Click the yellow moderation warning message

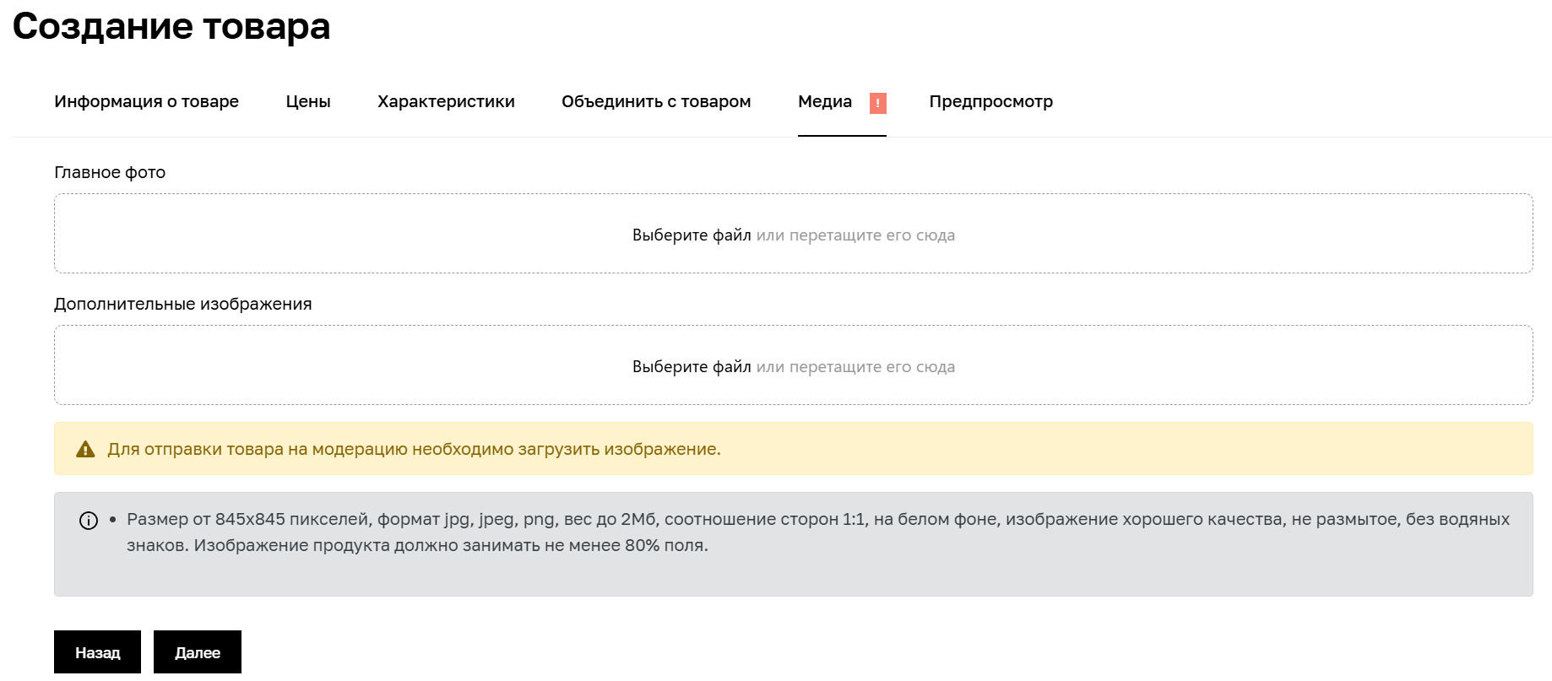pos(413,449)
